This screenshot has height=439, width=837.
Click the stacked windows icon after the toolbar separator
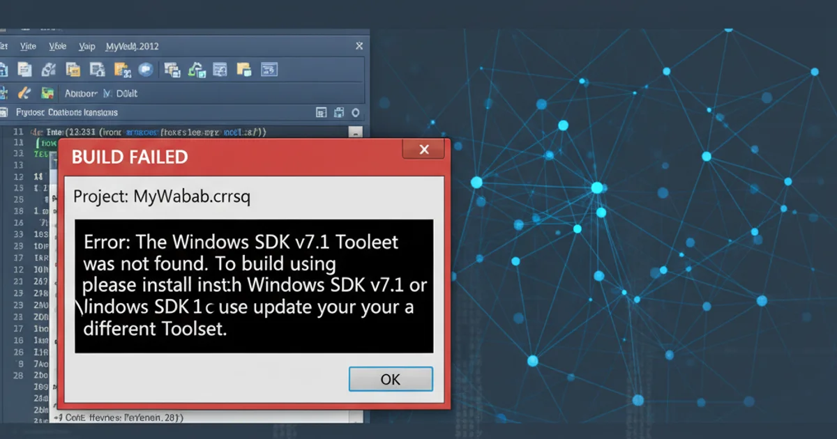[x=172, y=69]
